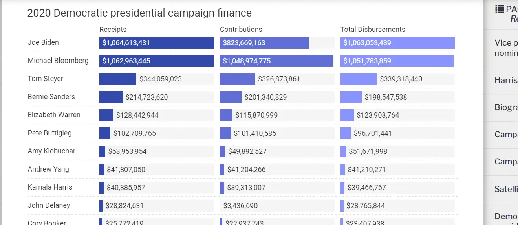Click John Delaney's $3,436,690 contributions value
The image size is (518, 225).
point(240,206)
